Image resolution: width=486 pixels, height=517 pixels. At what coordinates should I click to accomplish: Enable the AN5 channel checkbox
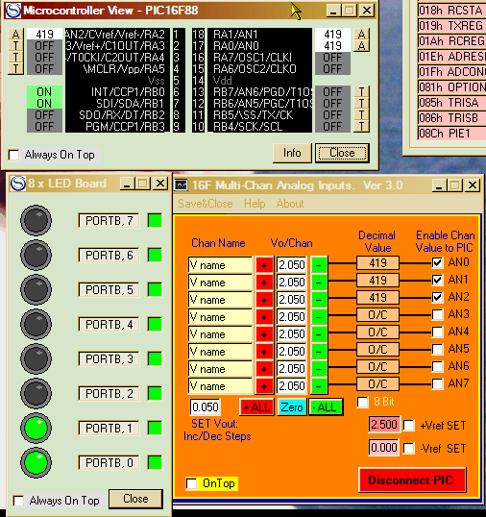(x=437, y=349)
